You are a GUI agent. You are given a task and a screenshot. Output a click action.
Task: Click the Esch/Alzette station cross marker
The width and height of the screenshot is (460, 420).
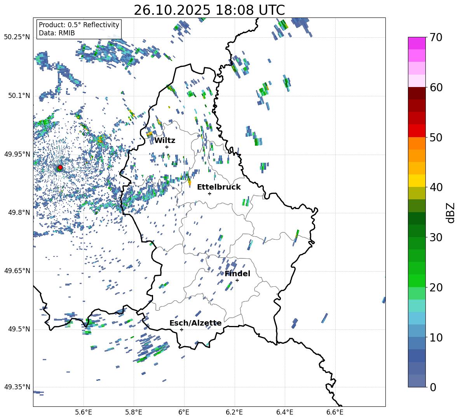tap(181, 329)
